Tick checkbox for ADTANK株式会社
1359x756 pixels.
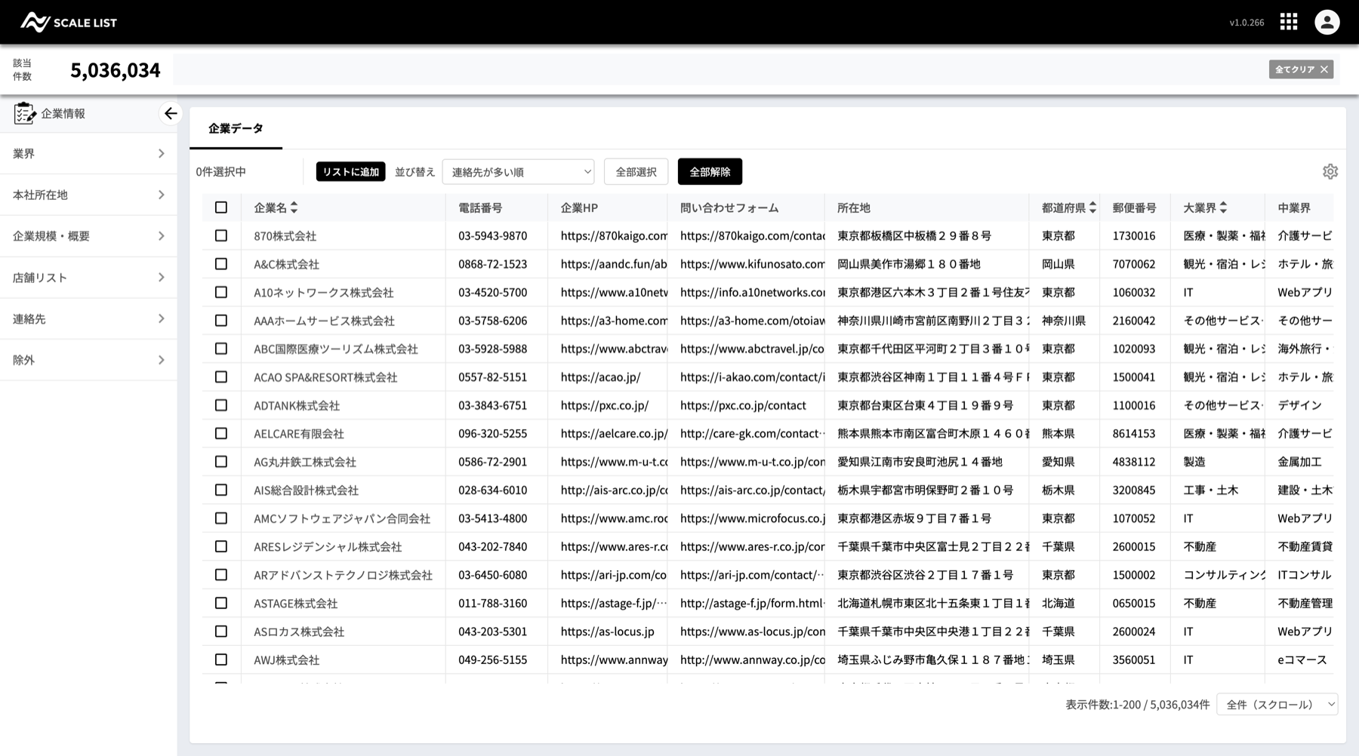221,405
